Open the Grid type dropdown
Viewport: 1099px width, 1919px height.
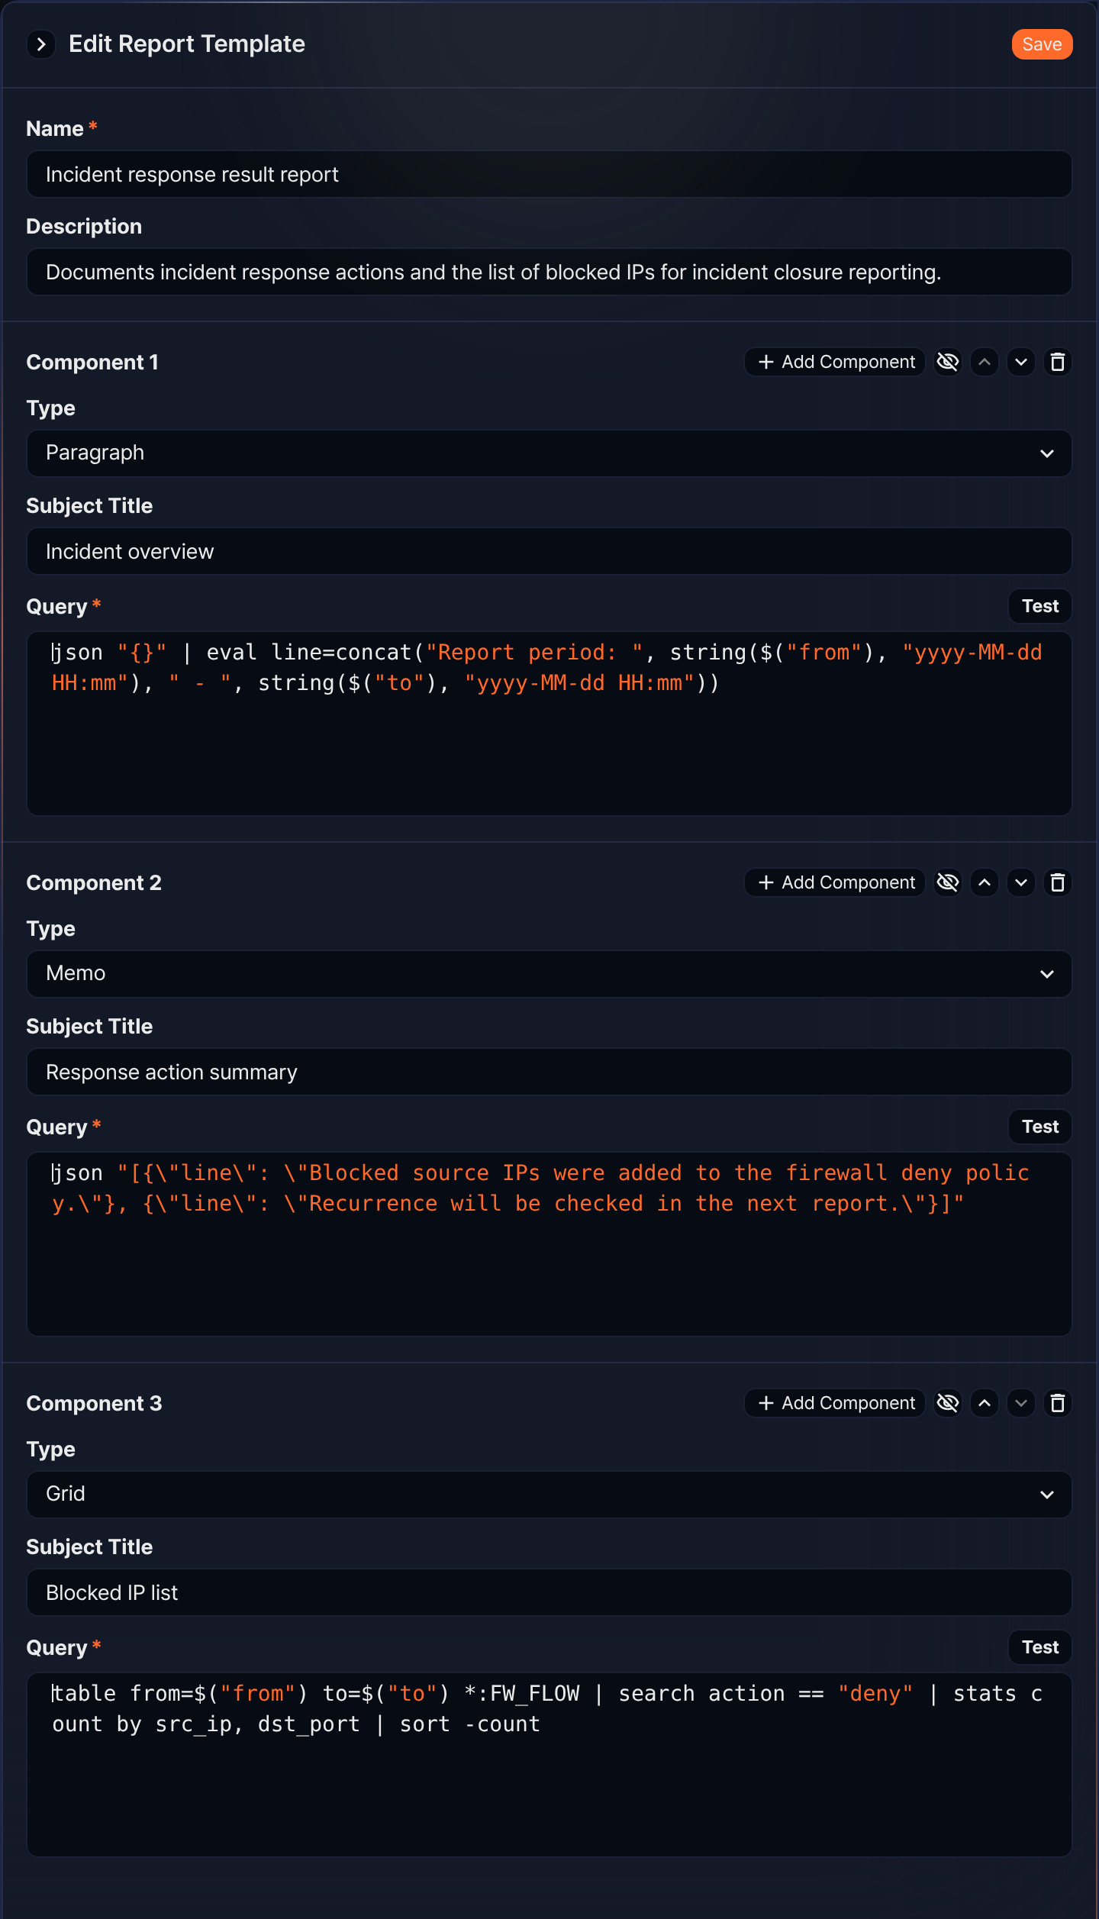point(549,1495)
